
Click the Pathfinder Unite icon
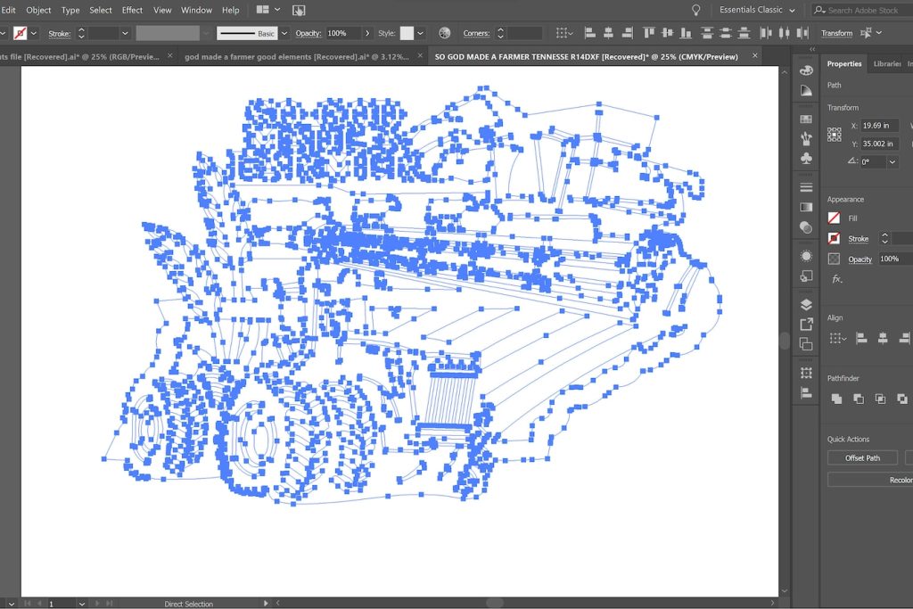(x=836, y=399)
